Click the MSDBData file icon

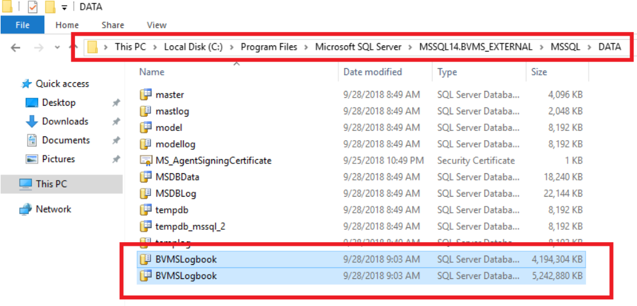(146, 177)
